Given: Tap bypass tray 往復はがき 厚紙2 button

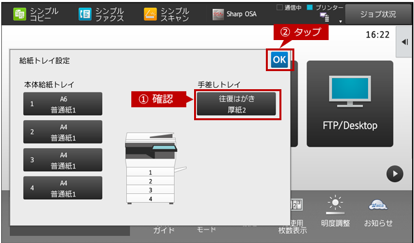Looking at the screenshot, I should click(x=236, y=104).
